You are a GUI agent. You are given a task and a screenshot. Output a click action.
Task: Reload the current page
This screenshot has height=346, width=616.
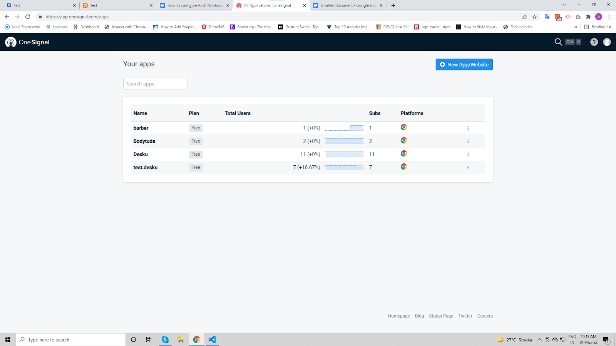(28, 17)
